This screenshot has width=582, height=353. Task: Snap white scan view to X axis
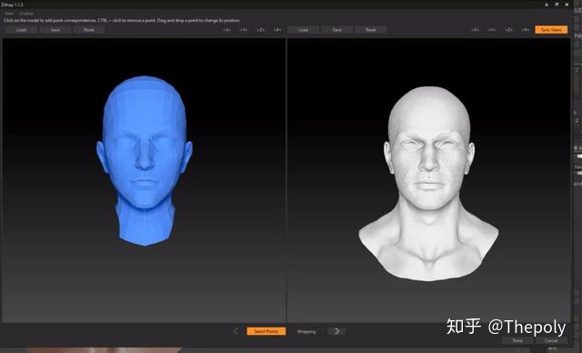[x=475, y=30]
